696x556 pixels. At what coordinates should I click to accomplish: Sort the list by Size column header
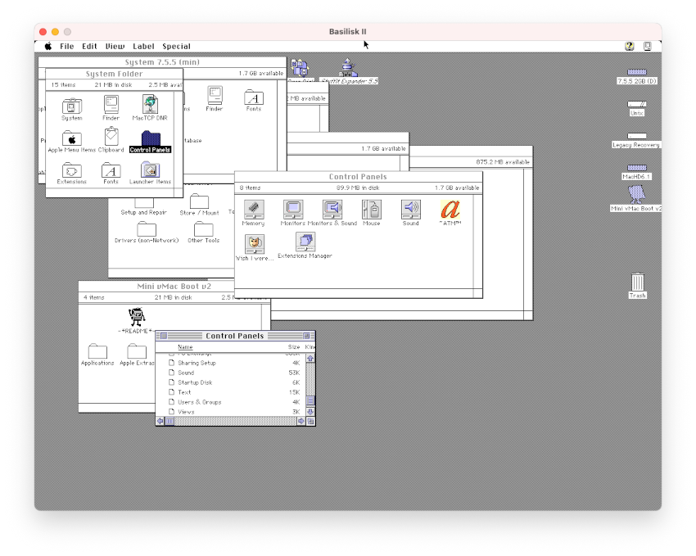pyautogui.click(x=294, y=347)
